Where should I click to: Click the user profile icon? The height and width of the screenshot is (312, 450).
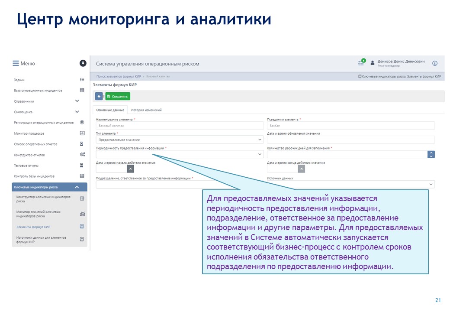[373, 63]
